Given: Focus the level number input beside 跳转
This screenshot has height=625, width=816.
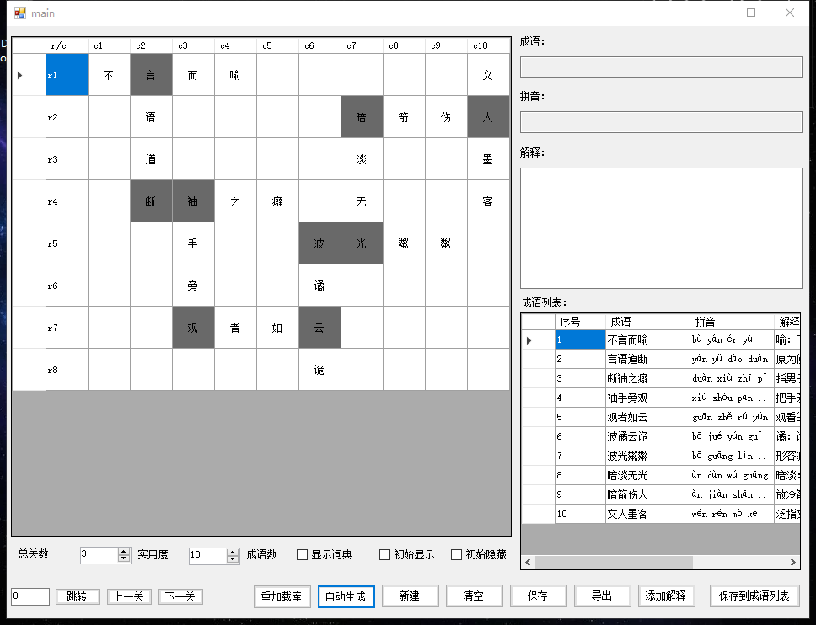Looking at the screenshot, I should pos(30,596).
